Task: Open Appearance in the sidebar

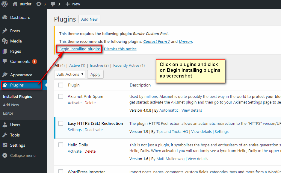Action: pyautogui.click(x=21, y=75)
